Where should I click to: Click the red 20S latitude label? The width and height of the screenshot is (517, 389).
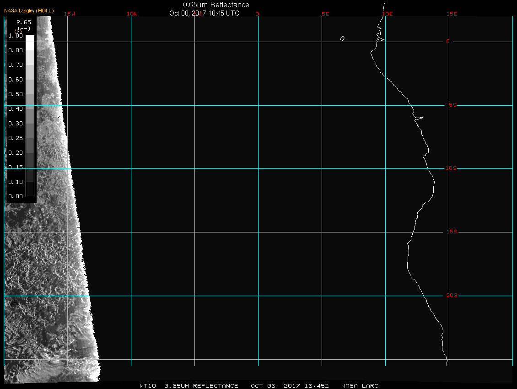click(452, 296)
